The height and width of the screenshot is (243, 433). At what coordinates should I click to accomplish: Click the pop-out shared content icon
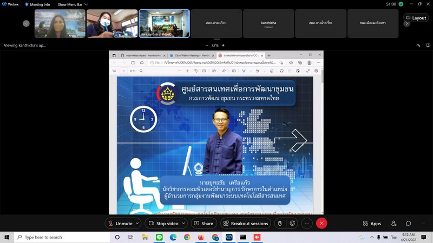(428, 45)
